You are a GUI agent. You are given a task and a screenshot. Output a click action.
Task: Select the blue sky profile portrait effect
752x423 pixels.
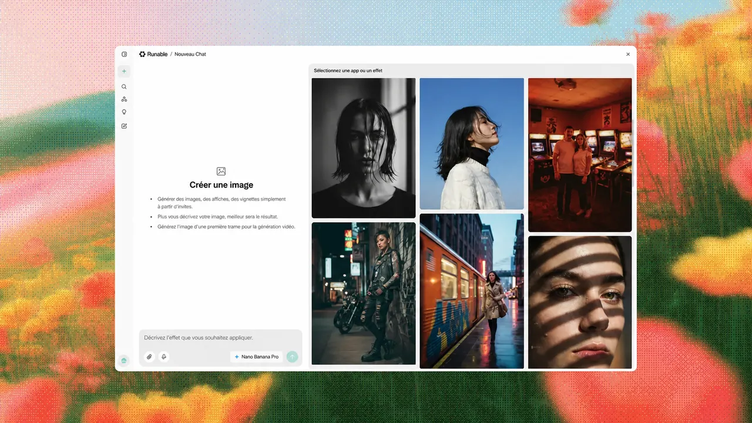(x=472, y=144)
